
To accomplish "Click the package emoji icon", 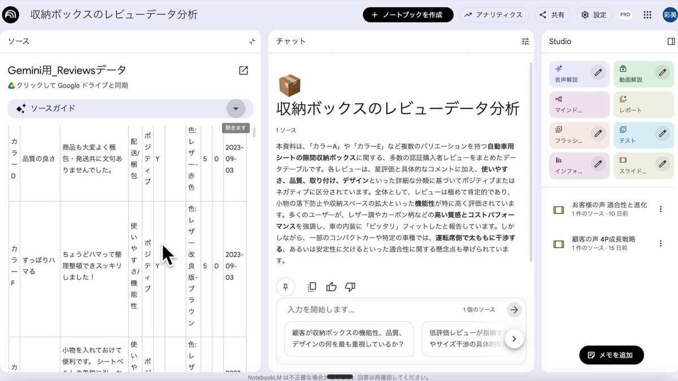I will pos(289,86).
